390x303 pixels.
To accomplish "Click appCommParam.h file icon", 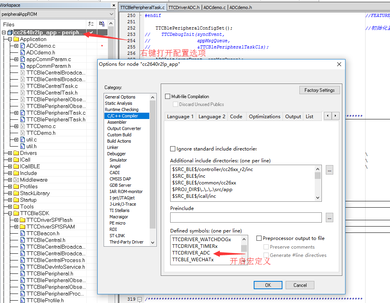I will click(22, 66).
